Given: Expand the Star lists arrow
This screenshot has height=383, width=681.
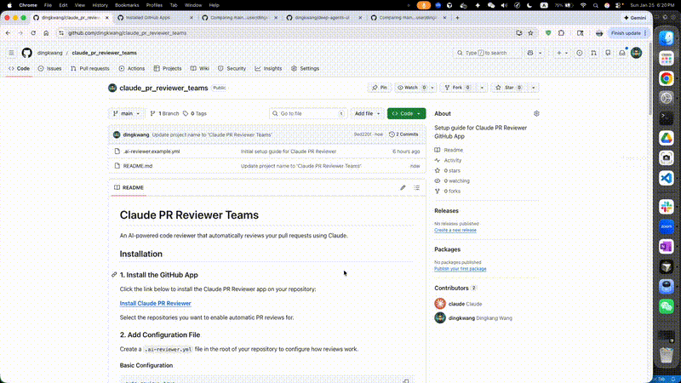Looking at the screenshot, I should [534, 88].
